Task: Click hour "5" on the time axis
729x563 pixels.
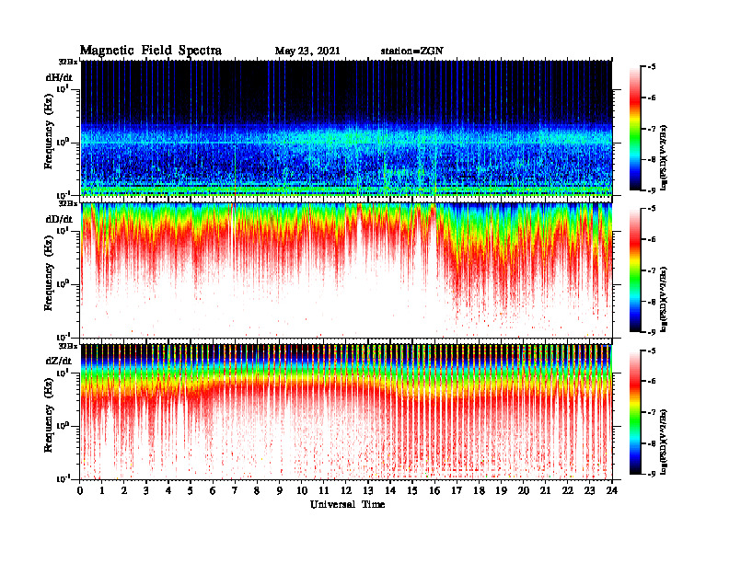Action: (x=191, y=491)
